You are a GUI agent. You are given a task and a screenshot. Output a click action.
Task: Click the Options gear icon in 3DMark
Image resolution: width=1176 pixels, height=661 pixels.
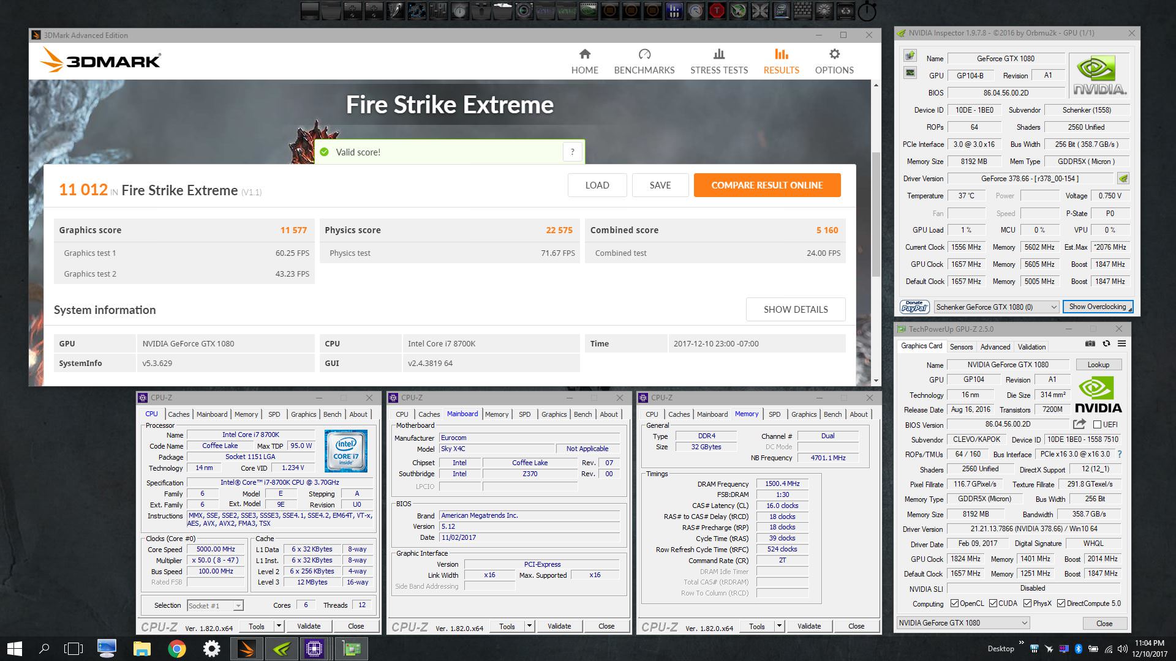click(834, 54)
